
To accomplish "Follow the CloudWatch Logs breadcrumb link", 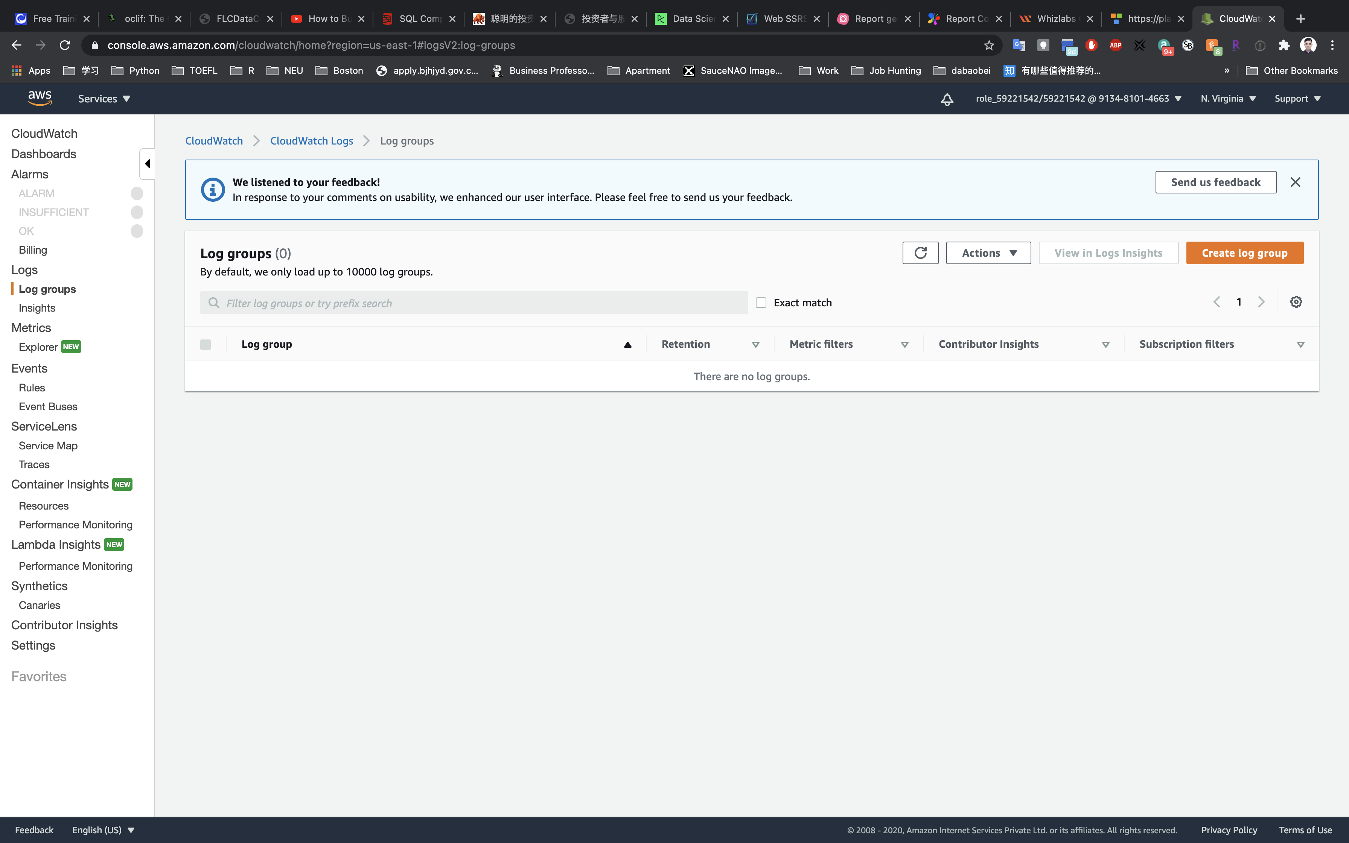I will [312, 141].
